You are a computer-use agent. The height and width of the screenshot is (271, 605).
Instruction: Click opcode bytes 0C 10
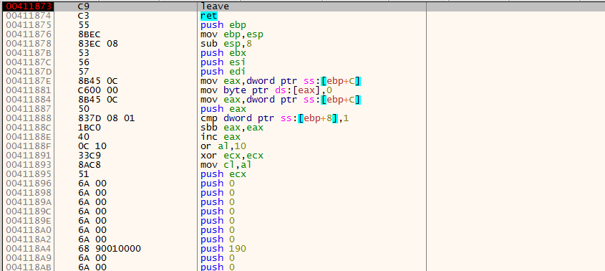[x=92, y=146]
